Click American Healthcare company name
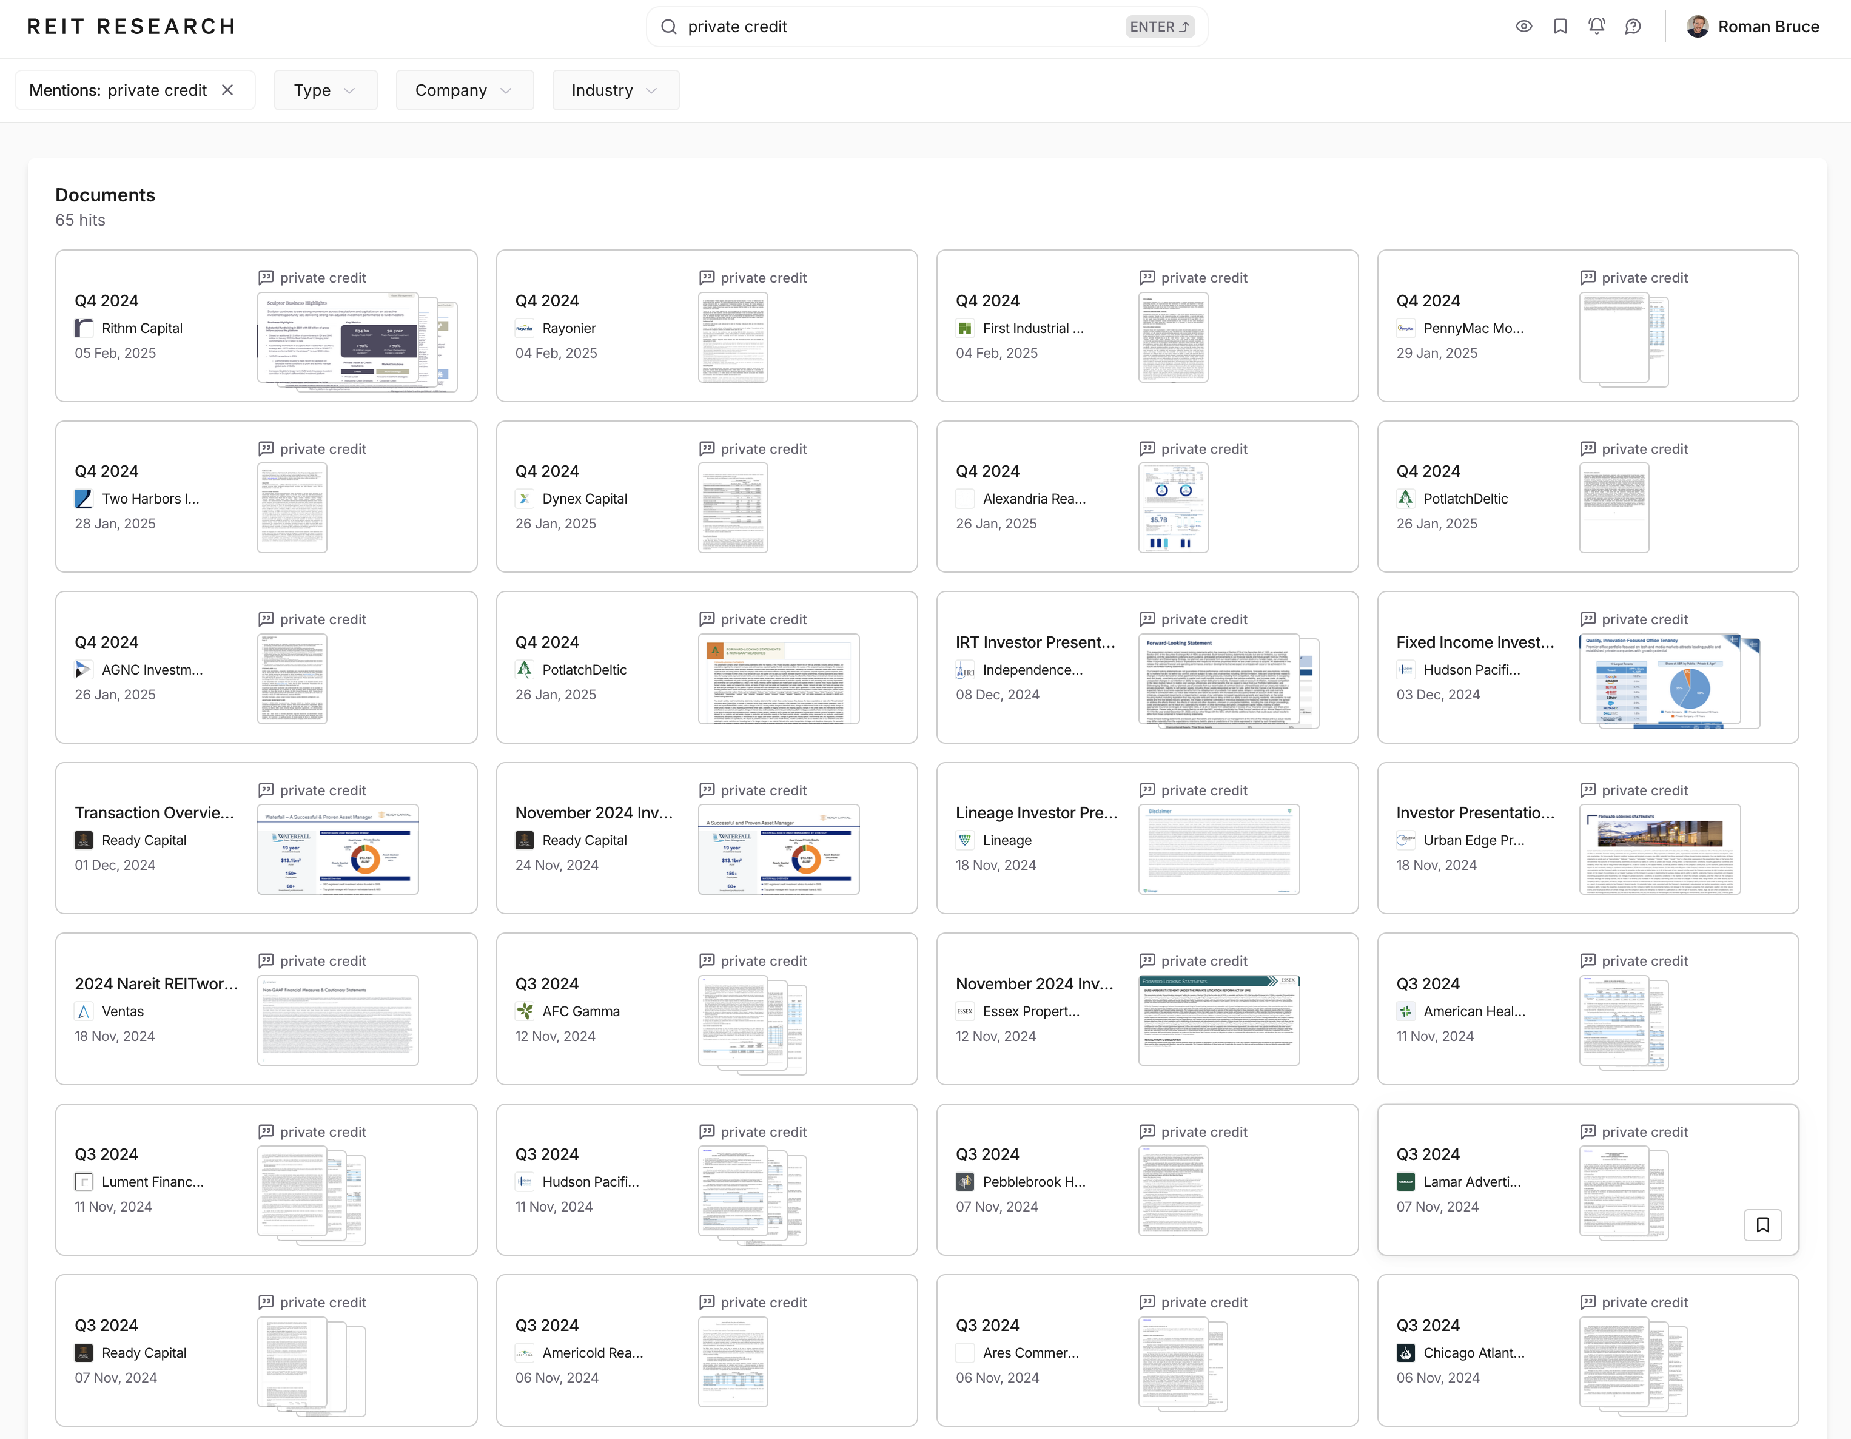Viewport: 1851px width, 1439px height. click(1475, 1012)
